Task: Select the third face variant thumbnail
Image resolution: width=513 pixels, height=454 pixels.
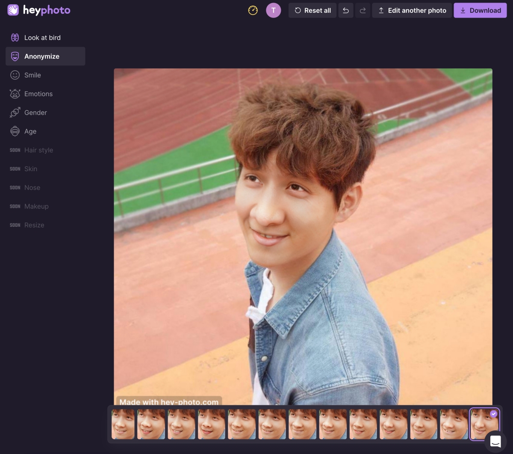Action: point(181,424)
